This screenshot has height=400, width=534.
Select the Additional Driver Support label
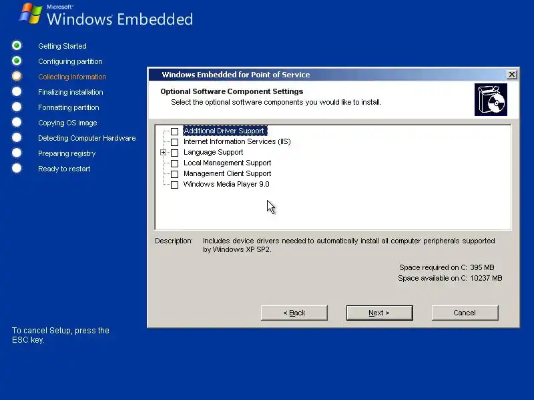225,131
